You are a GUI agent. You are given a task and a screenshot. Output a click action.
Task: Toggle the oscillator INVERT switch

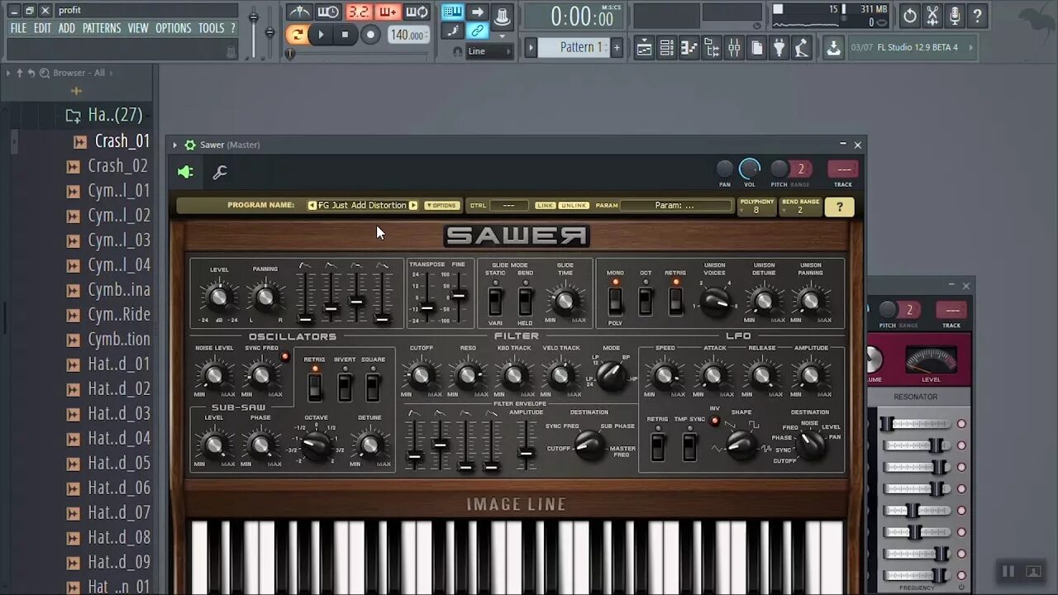tap(345, 387)
